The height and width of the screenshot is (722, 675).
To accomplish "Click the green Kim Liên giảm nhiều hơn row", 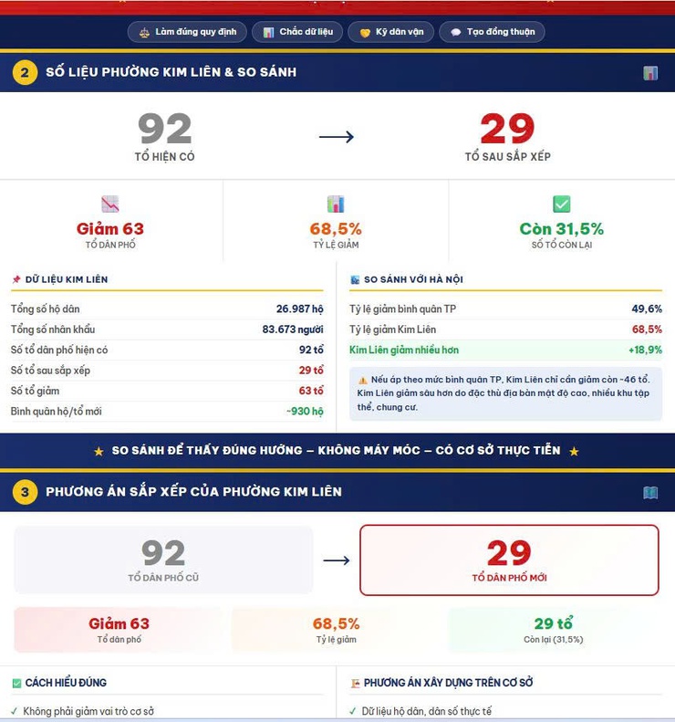I will pos(505,350).
